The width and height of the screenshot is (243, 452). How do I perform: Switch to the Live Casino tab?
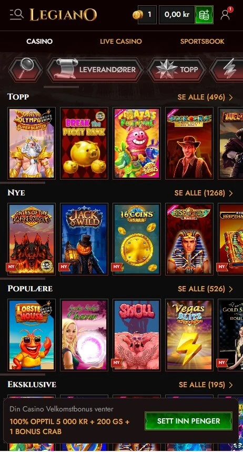[121, 41]
